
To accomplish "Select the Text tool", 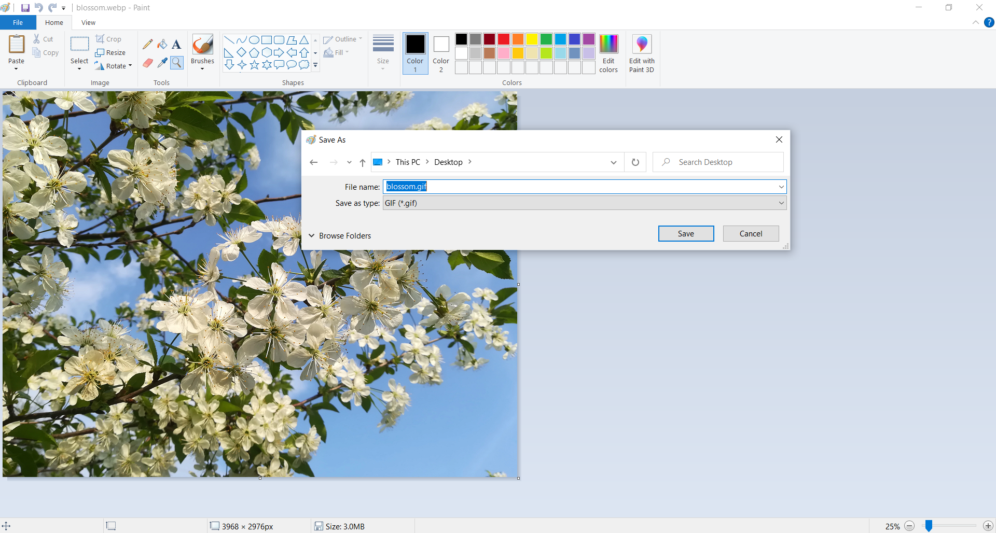I will click(176, 45).
